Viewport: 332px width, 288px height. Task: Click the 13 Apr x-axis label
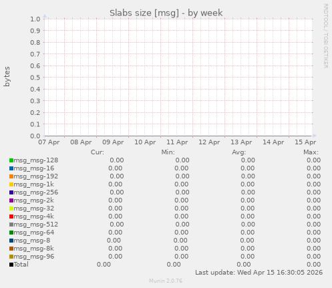pyautogui.click(x=241, y=142)
